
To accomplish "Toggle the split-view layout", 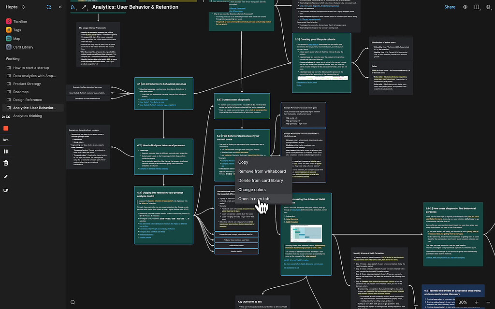I will pyautogui.click(x=477, y=7).
